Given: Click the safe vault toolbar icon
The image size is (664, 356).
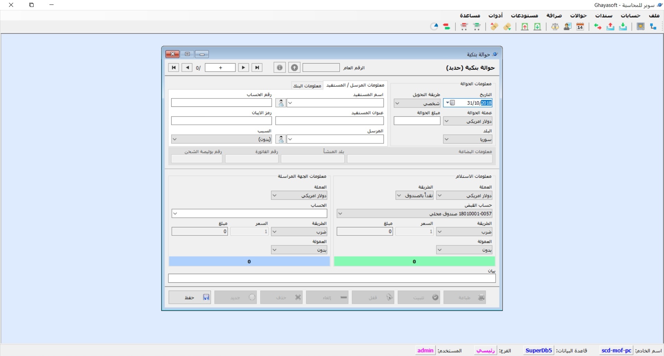Looking at the screenshot, I should (x=640, y=27).
